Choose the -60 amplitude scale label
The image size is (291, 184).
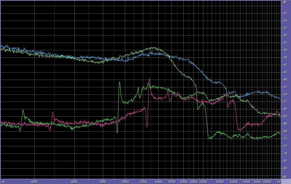[285, 109]
